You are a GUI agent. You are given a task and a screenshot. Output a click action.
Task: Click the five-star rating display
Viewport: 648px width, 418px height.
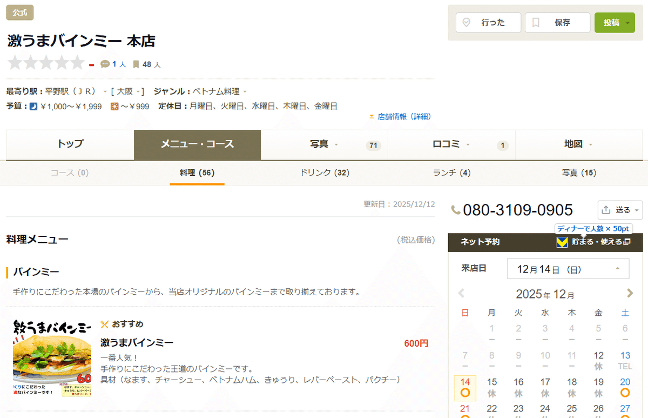[46, 63]
